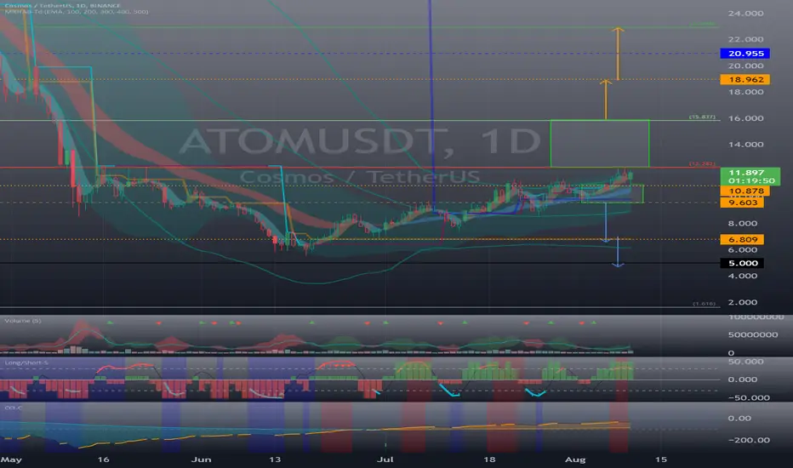793x468 pixels.
Task: Click the red (12.282) level label
Action: [x=703, y=164]
